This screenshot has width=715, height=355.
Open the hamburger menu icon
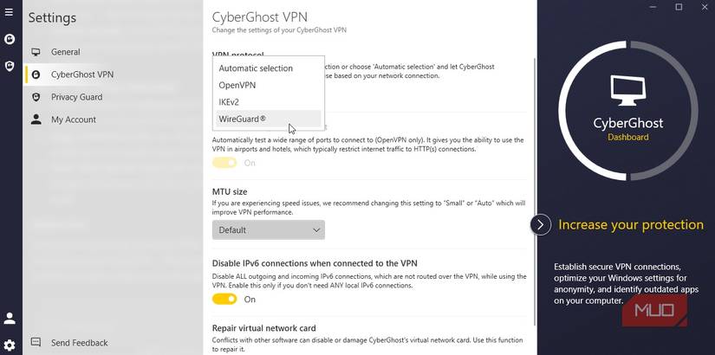click(9, 12)
